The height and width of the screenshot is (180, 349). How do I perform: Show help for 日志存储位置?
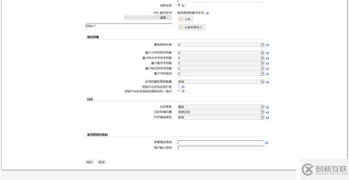pyautogui.click(x=267, y=112)
